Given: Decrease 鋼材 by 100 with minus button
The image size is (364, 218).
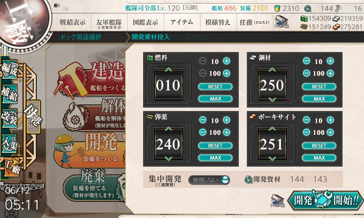Looking at the screenshot, I should (x=306, y=73).
